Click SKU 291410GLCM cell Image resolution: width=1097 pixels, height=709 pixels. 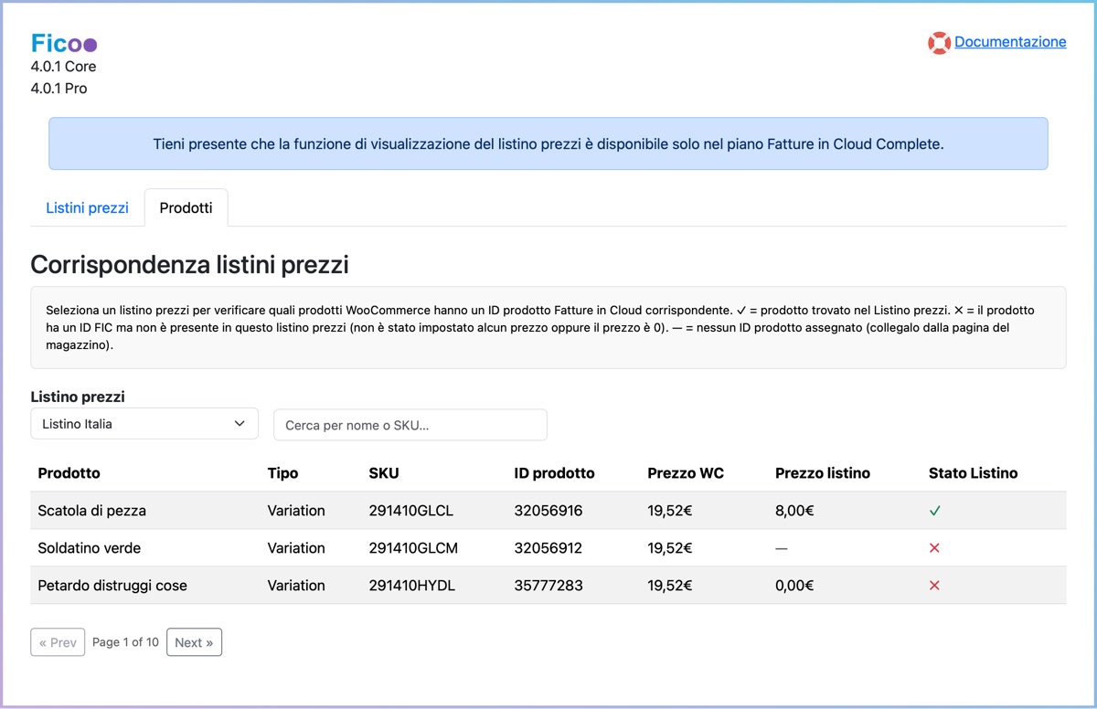(x=413, y=548)
